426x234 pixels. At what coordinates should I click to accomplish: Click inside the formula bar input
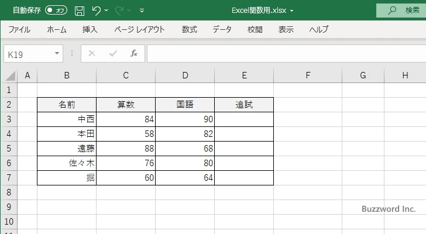[x=281, y=53]
